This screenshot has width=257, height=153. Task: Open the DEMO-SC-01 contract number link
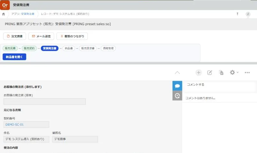click(14, 125)
